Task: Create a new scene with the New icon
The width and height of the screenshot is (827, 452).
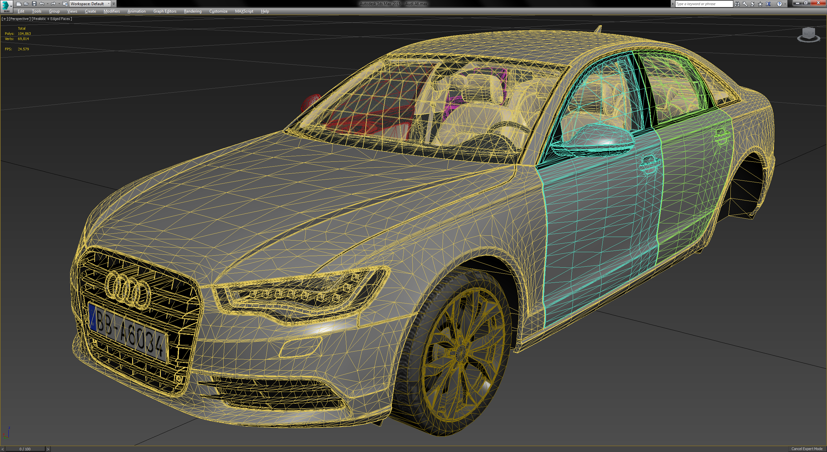Action: click(x=19, y=4)
